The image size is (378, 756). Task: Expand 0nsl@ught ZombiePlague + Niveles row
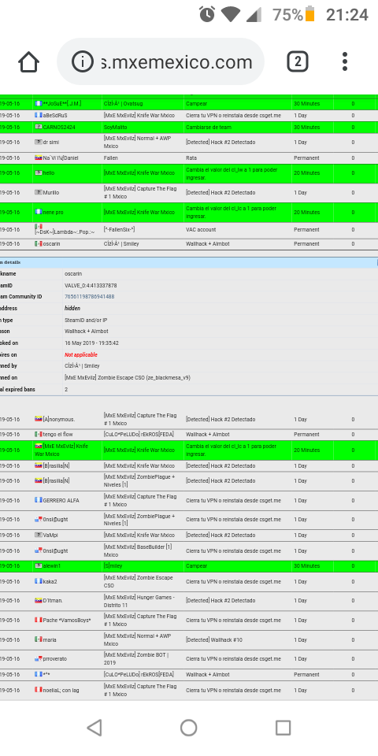tap(189, 519)
